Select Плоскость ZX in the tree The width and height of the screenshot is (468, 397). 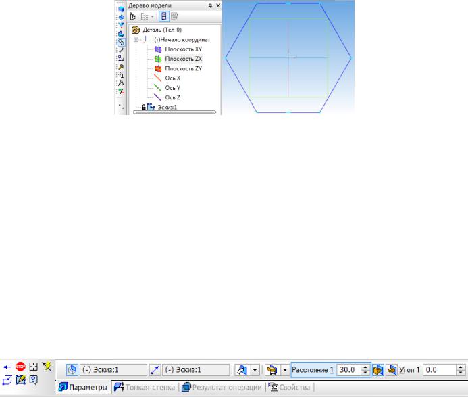click(x=183, y=59)
